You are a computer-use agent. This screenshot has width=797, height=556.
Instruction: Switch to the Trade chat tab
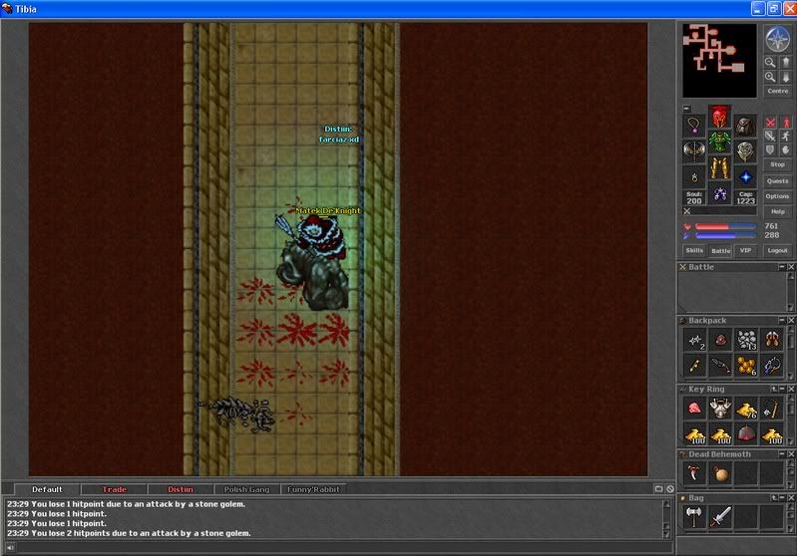coord(114,489)
